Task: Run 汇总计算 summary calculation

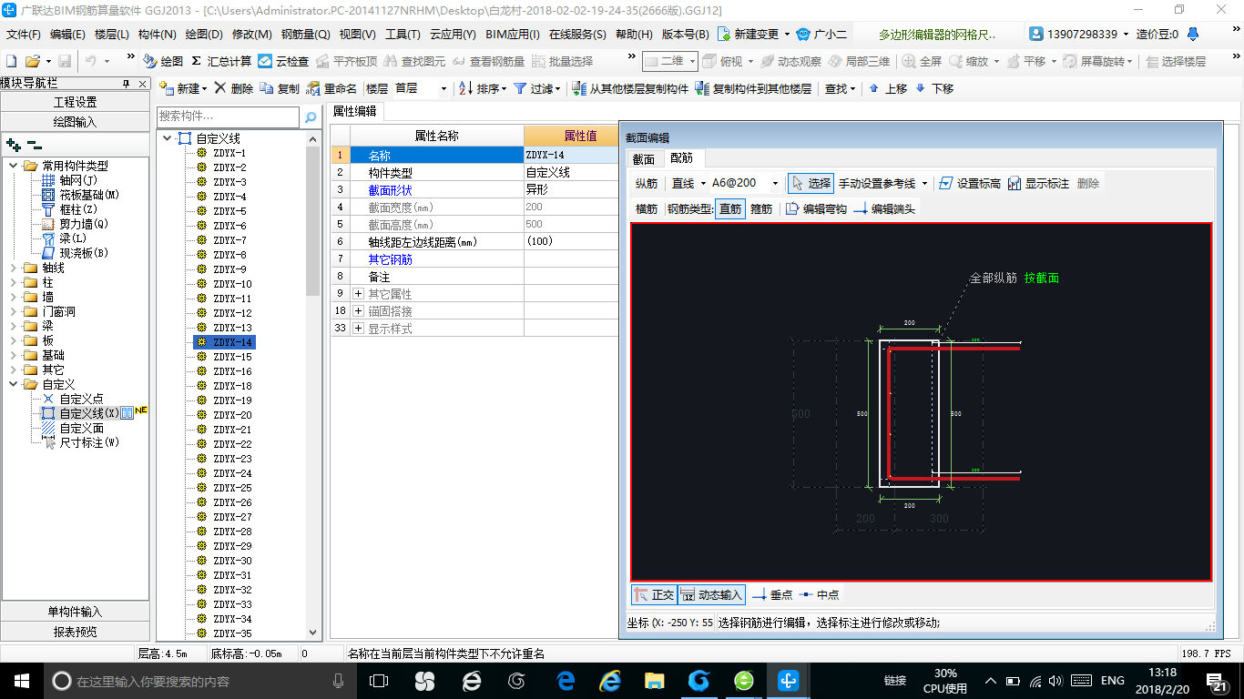Action: pos(221,61)
